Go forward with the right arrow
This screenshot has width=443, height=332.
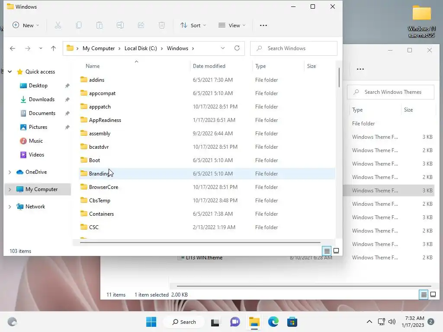click(x=28, y=48)
